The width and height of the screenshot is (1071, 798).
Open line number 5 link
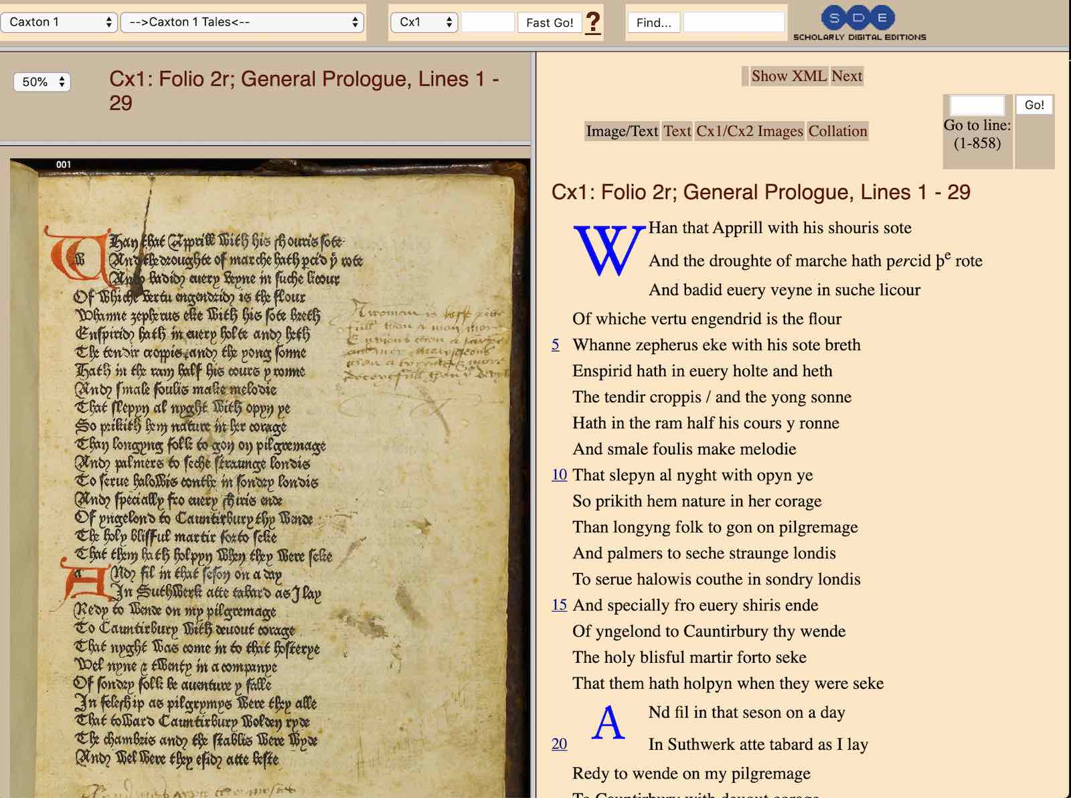(x=556, y=345)
